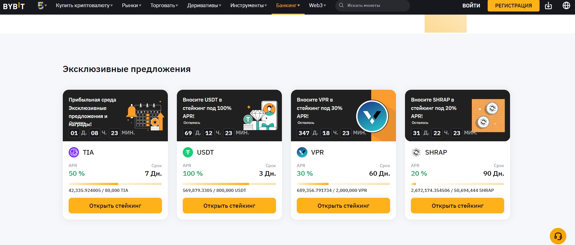
Task: Click the РЕГИСТРАЦИЯ button
Action: (513, 6)
